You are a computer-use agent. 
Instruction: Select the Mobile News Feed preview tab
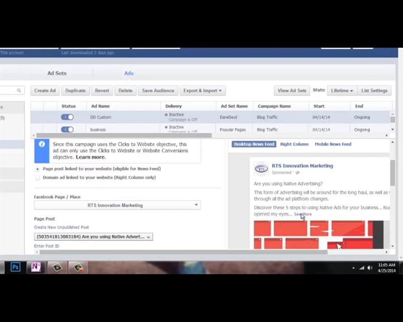(x=333, y=144)
